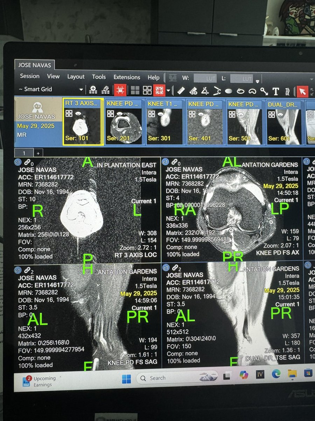
Task: Select the probe tool icon
Action: click(x=264, y=92)
